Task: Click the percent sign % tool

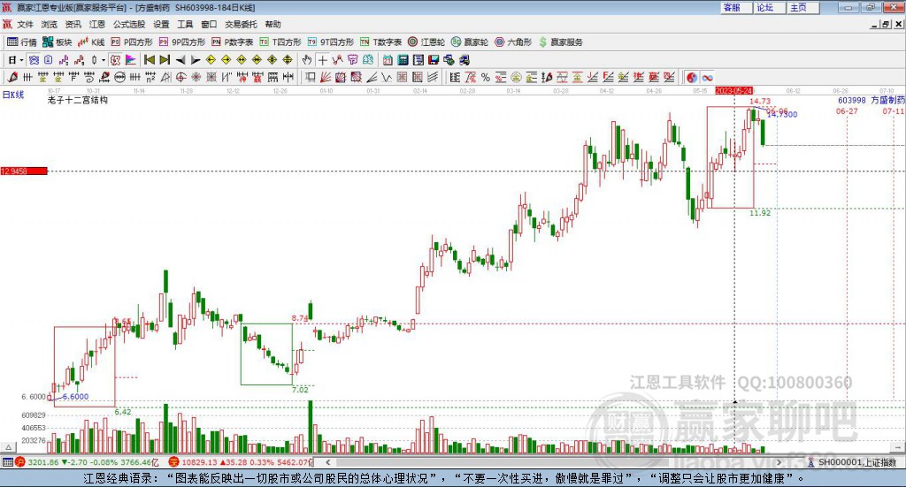Action: pyautogui.click(x=486, y=77)
